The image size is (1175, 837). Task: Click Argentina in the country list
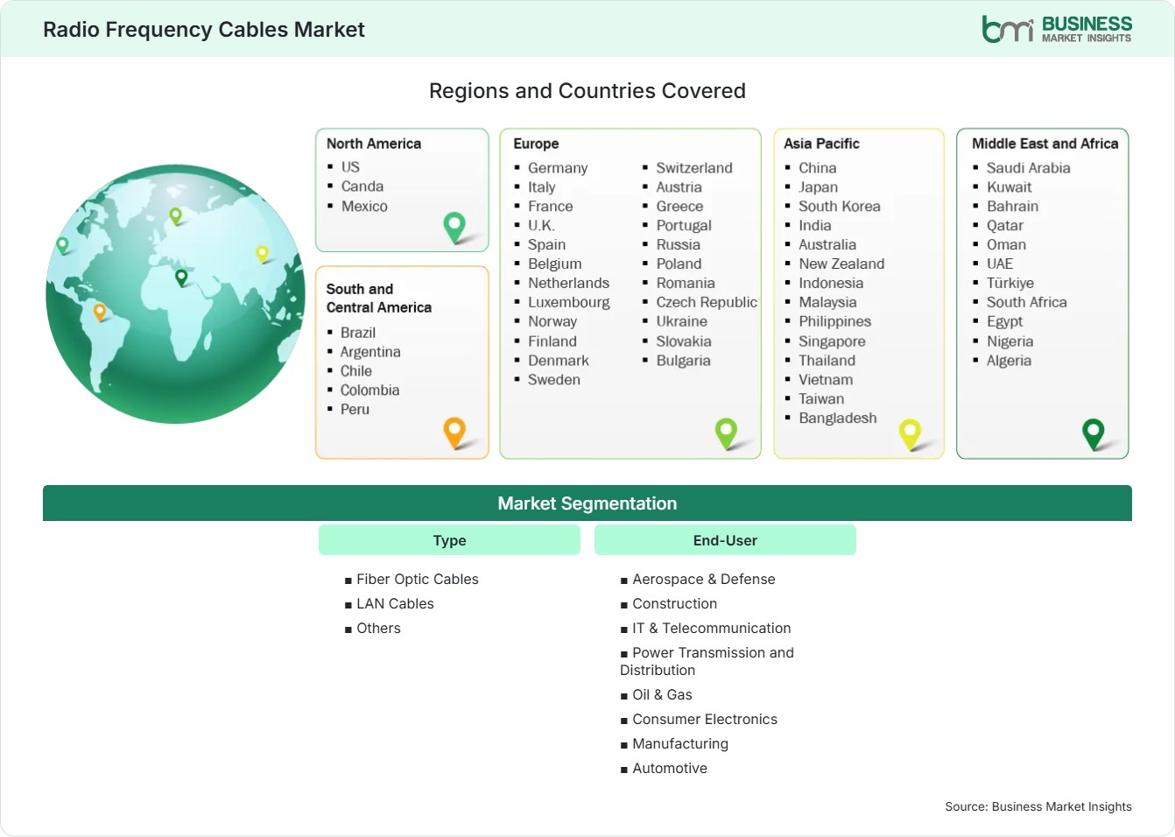(x=370, y=352)
